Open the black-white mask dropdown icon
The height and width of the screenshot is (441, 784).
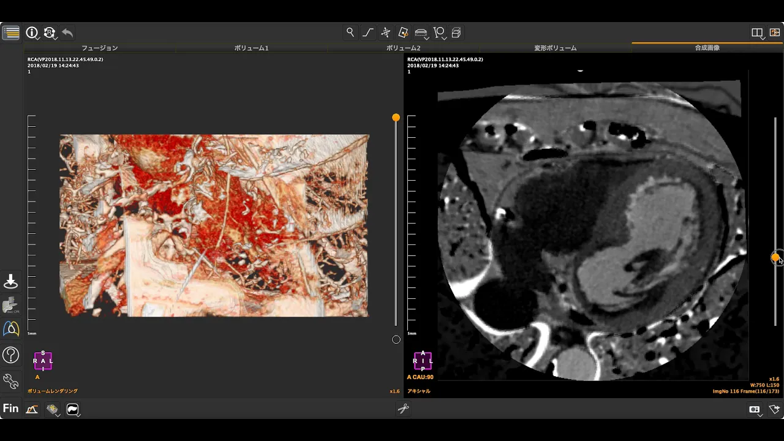(x=73, y=410)
